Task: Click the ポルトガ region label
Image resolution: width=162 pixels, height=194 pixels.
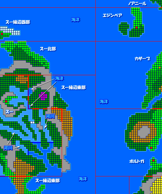Action: click(137, 161)
